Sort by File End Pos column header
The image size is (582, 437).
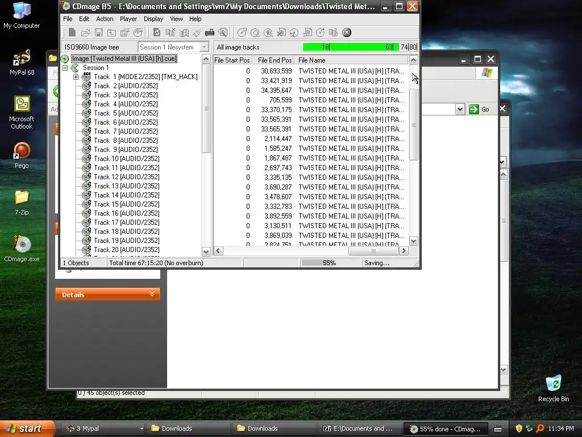coord(275,60)
